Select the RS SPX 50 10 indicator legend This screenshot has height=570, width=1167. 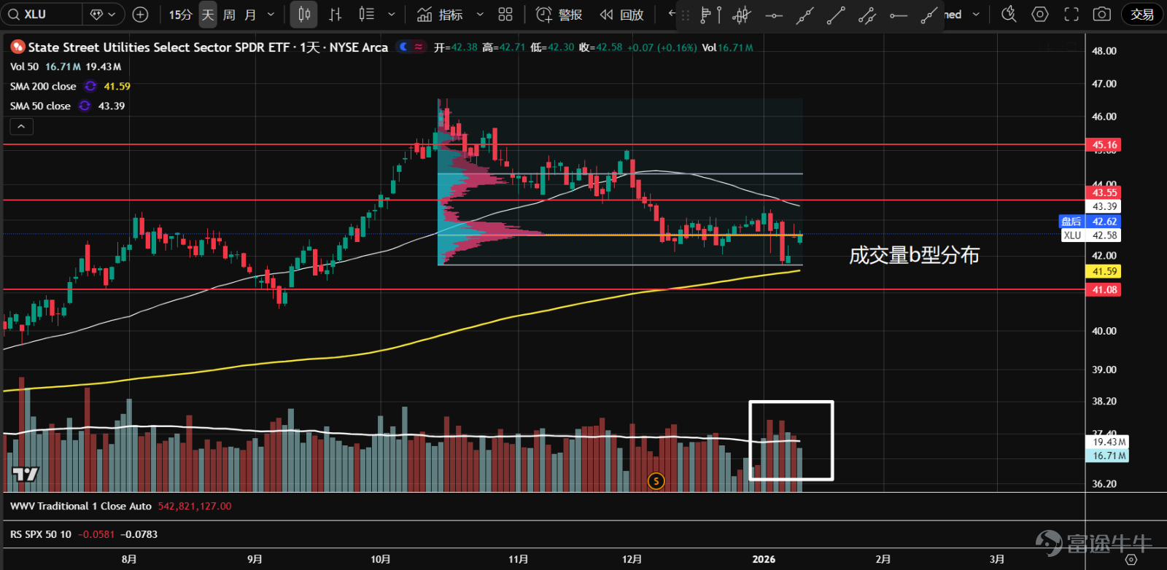[41, 534]
